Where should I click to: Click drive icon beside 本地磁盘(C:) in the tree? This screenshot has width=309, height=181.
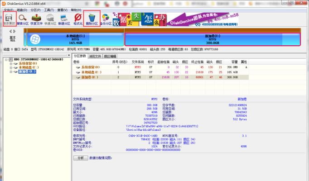pyautogui.click(x=15, y=67)
